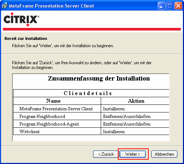Click the 'Clientdetails' table heading
This screenshot has width=184, height=164.
[x=88, y=93]
